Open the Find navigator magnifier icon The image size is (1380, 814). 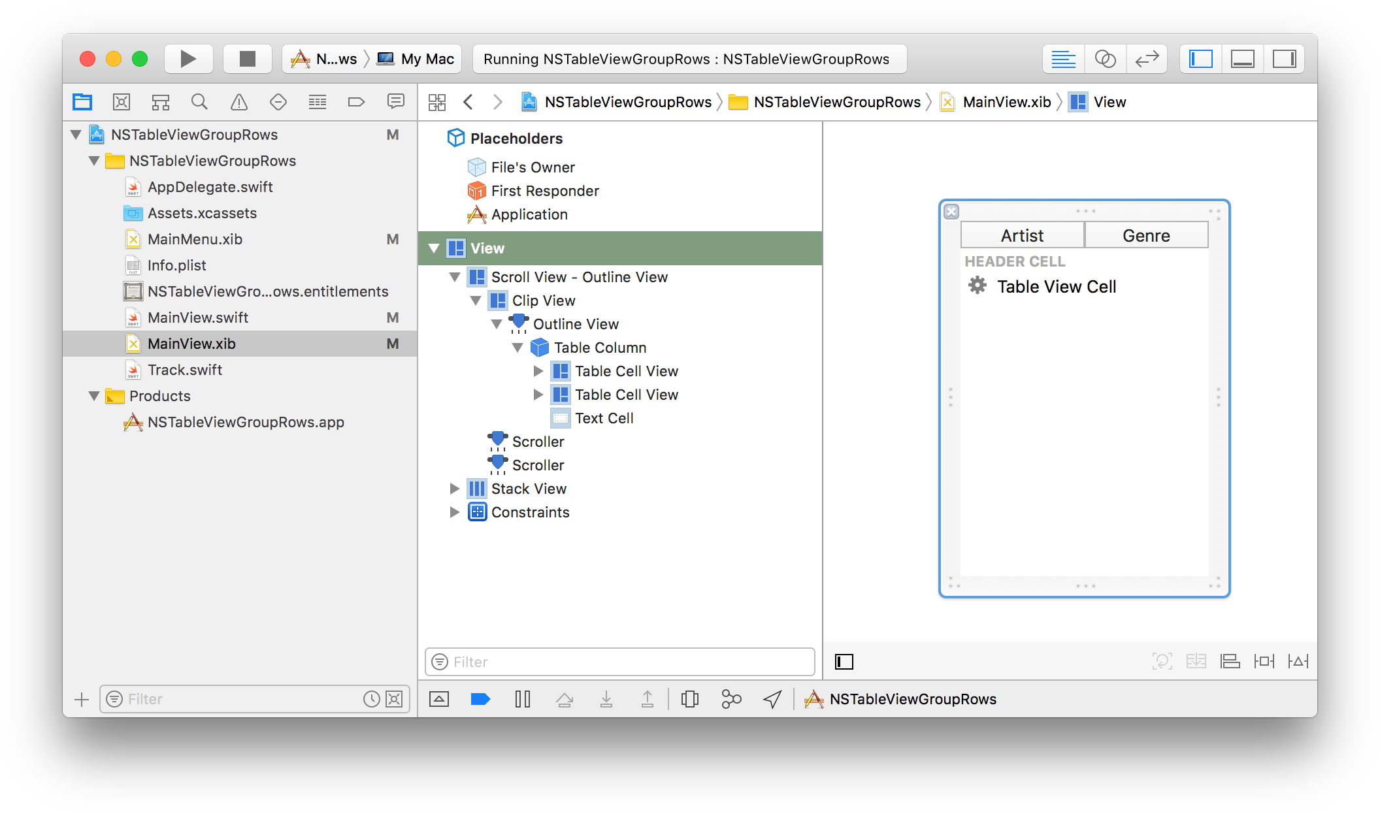tap(199, 102)
